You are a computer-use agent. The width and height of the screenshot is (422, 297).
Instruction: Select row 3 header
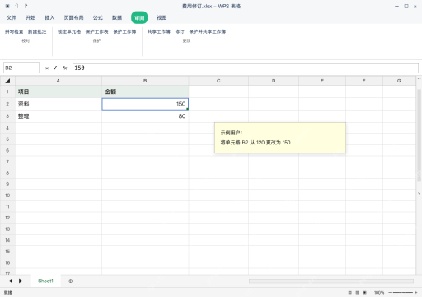coord(7,116)
